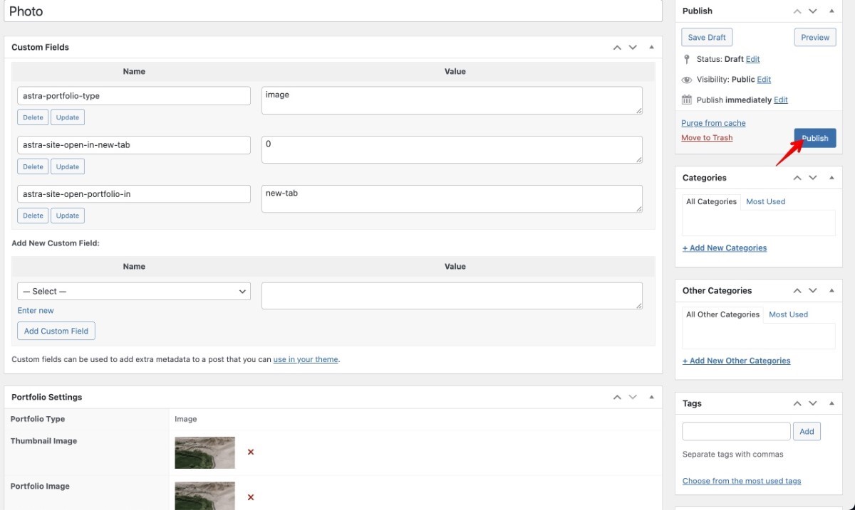Click the new custom field value textarea
Image resolution: width=855 pixels, height=510 pixels.
point(452,296)
